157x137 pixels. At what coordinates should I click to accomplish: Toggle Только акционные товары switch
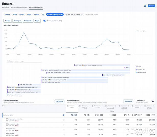45,21
